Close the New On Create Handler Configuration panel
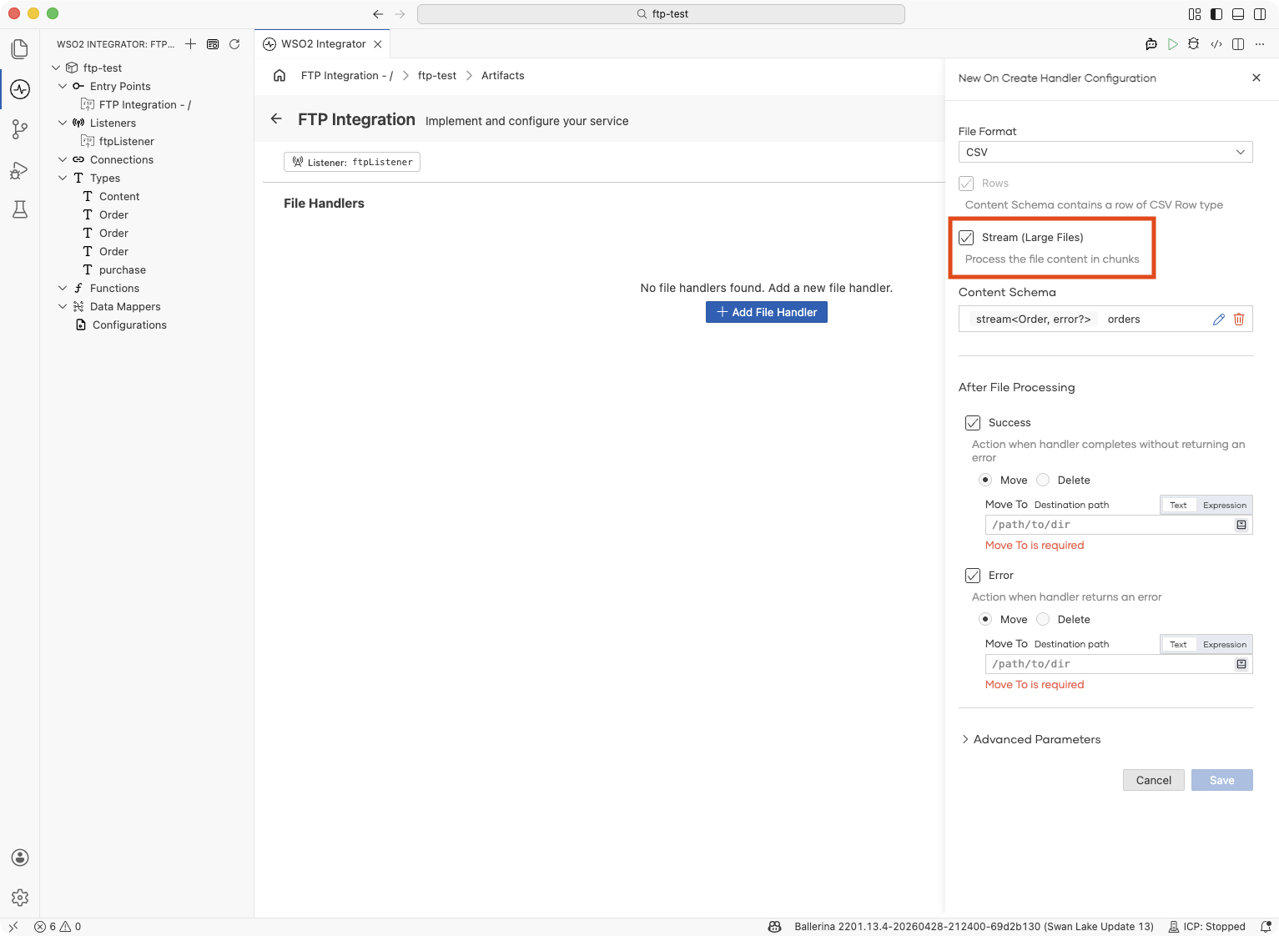 click(1256, 78)
